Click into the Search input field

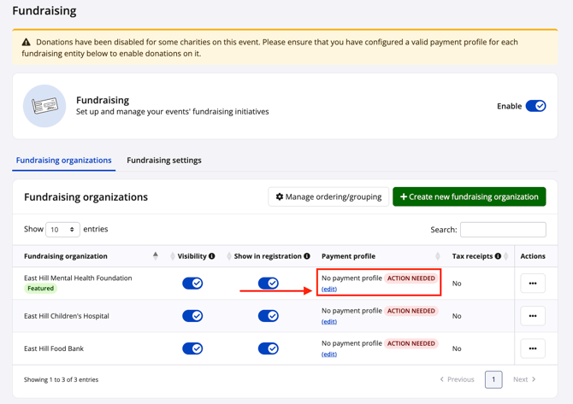pos(502,230)
